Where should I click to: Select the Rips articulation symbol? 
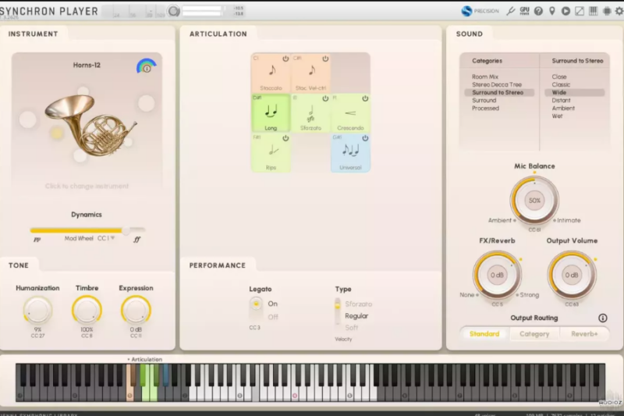point(272,151)
